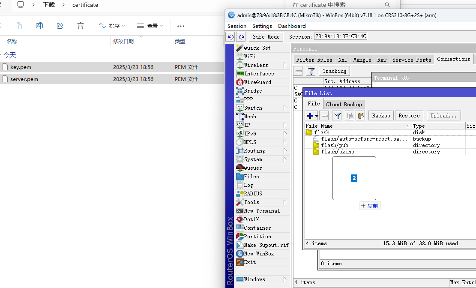Select the server.pem file
The height and width of the screenshot is (288, 476).
click(x=112, y=79)
